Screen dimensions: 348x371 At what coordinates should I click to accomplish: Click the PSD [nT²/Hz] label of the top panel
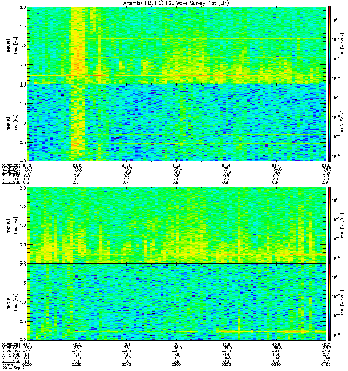coord(342,45)
